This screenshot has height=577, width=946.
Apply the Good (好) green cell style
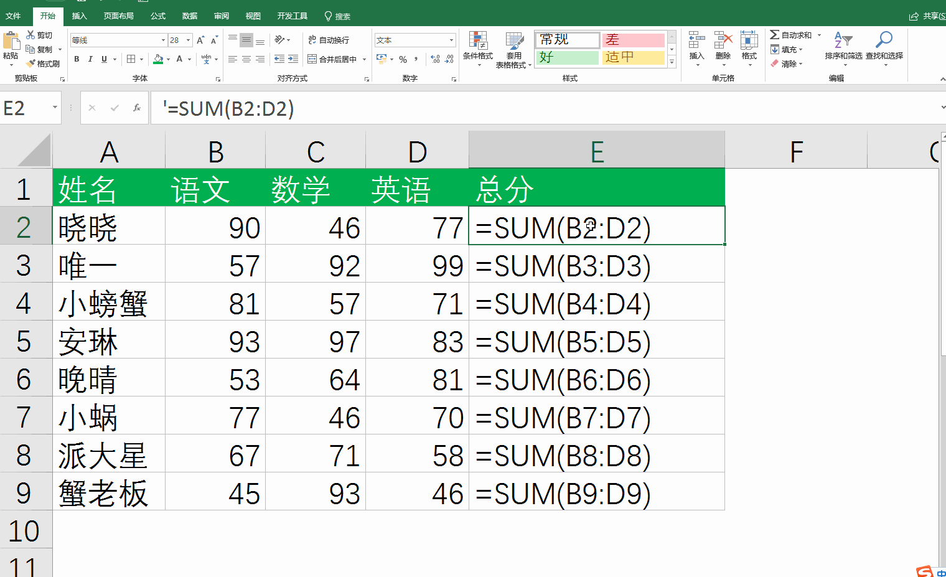pos(568,57)
